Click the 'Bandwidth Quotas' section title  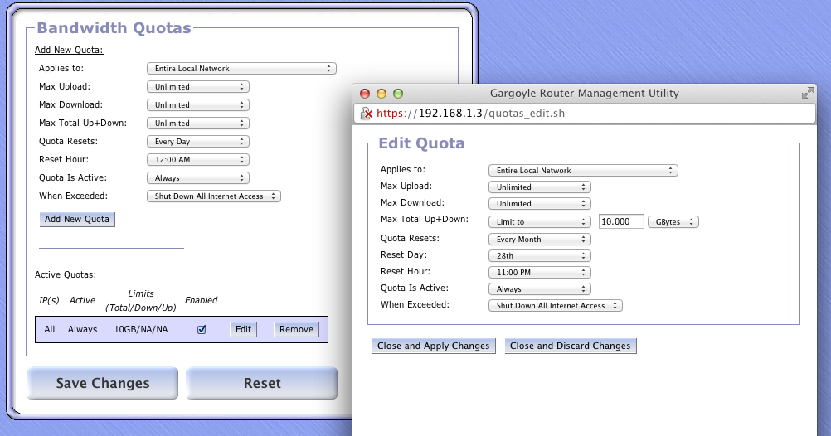(x=114, y=27)
